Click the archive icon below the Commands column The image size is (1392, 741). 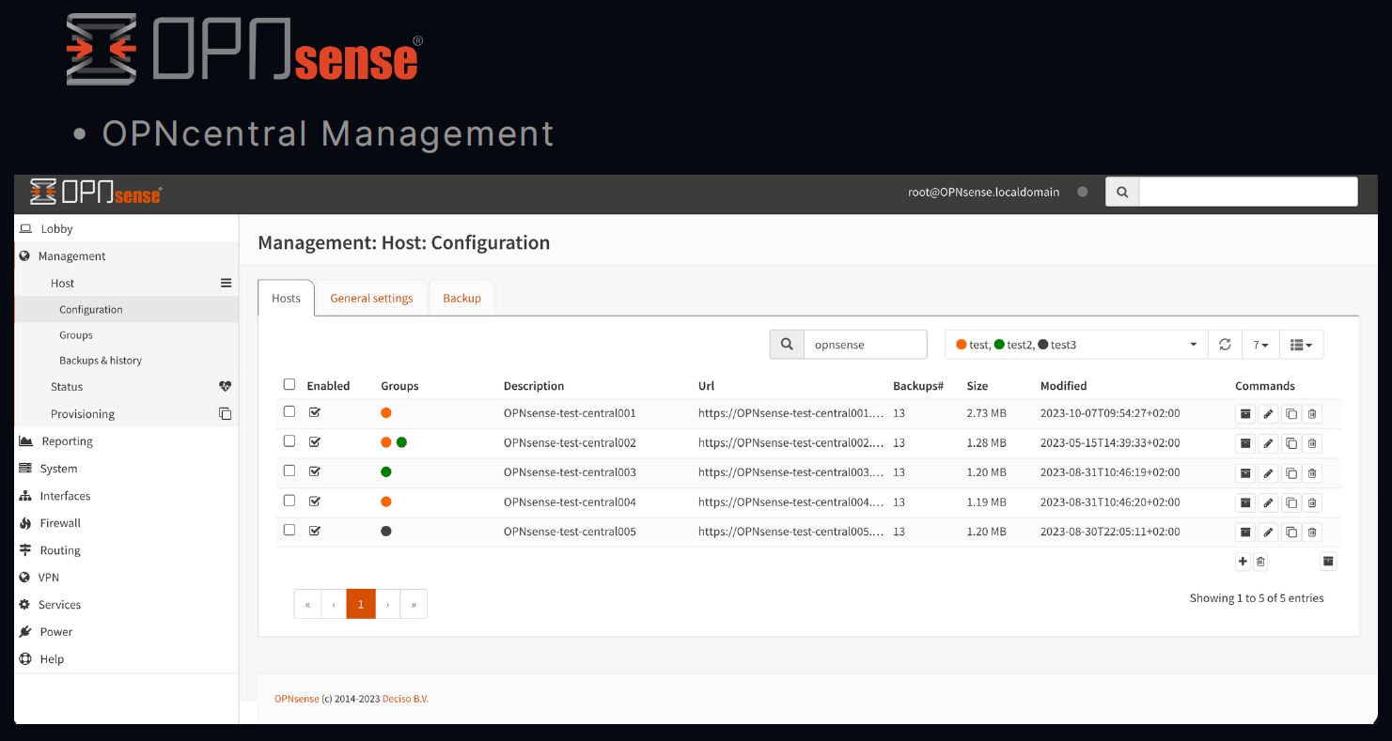click(x=1328, y=562)
